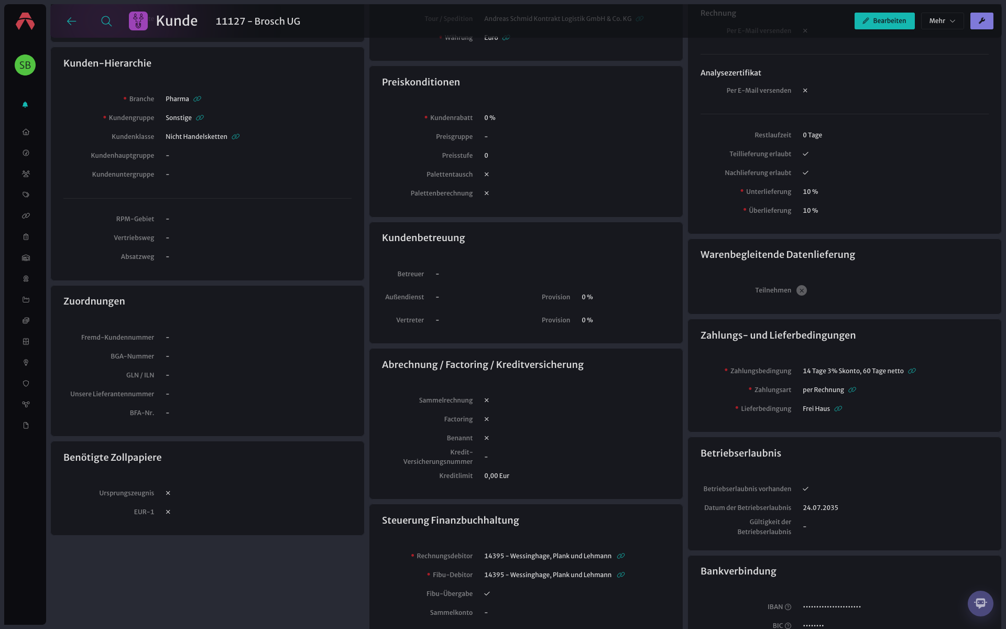Image resolution: width=1006 pixels, height=629 pixels.
Task: Open the users group sidebar icon
Action: click(26, 174)
